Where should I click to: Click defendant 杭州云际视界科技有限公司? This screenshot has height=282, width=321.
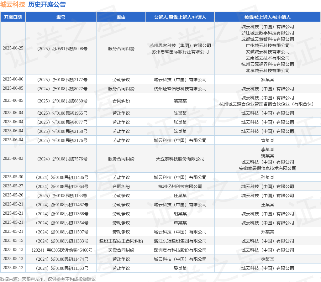tap(268, 64)
